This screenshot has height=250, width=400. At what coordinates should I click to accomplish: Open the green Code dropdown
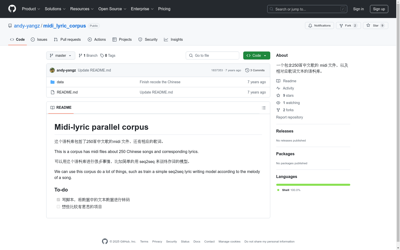[x=257, y=55]
